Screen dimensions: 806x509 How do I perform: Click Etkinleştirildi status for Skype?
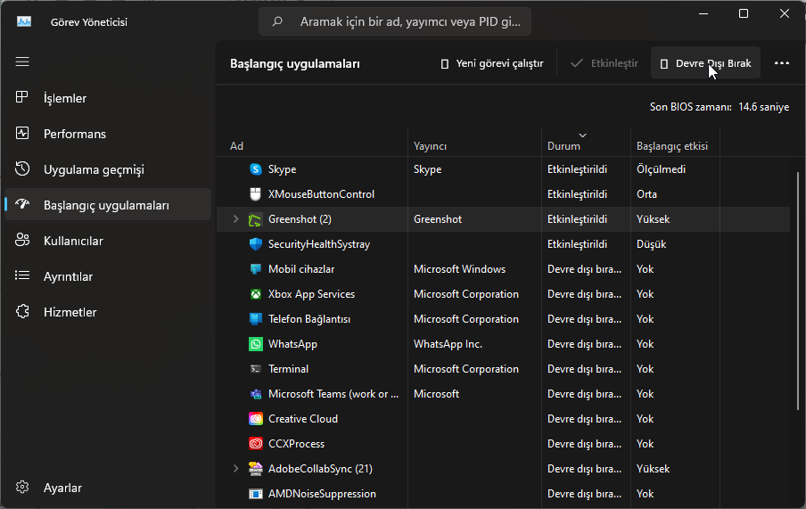point(577,169)
